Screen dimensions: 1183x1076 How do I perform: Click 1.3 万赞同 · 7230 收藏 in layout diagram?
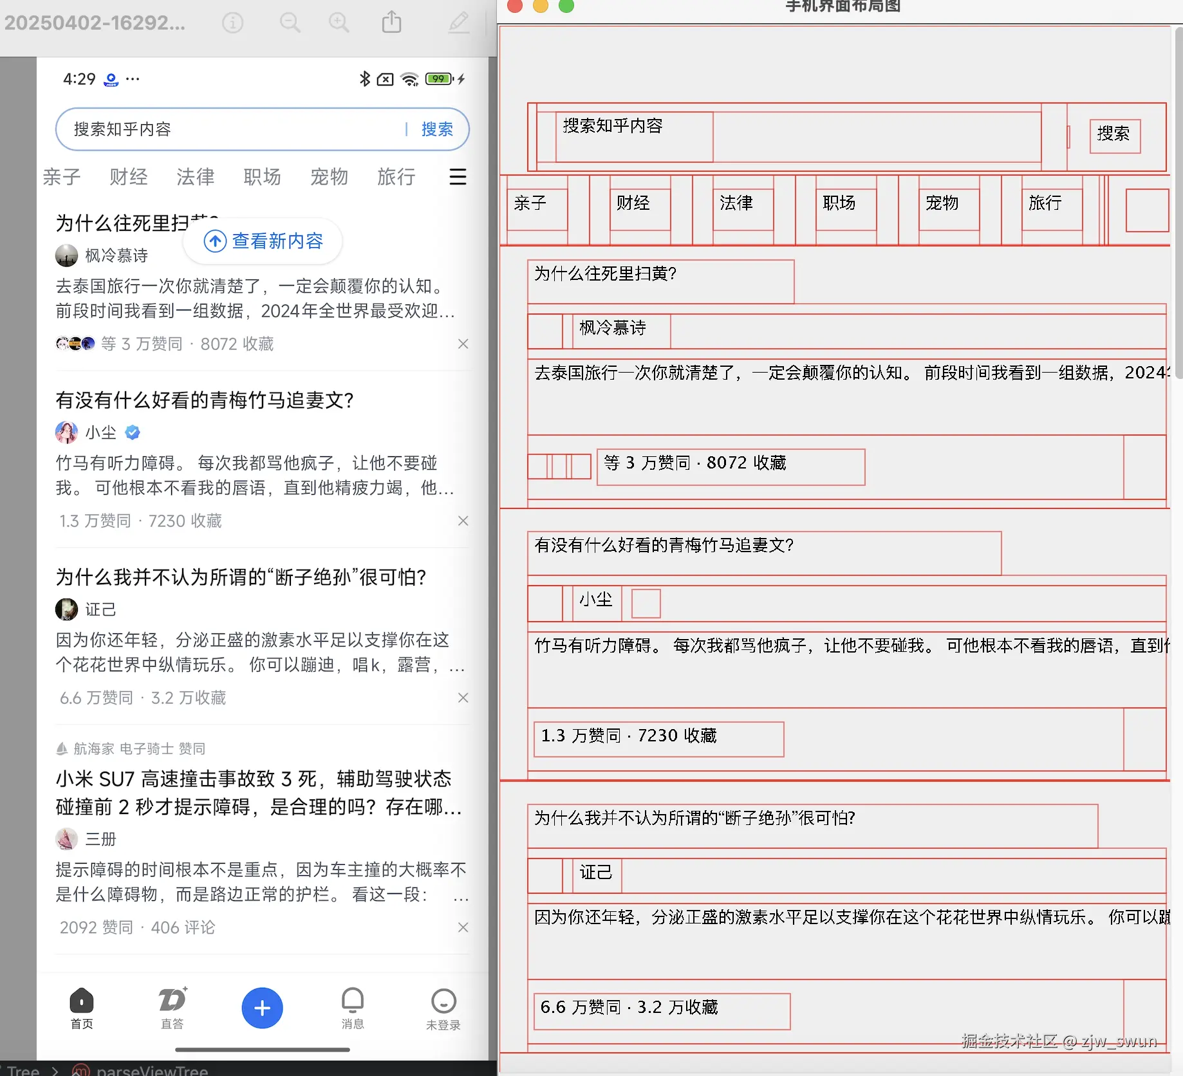(x=659, y=739)
